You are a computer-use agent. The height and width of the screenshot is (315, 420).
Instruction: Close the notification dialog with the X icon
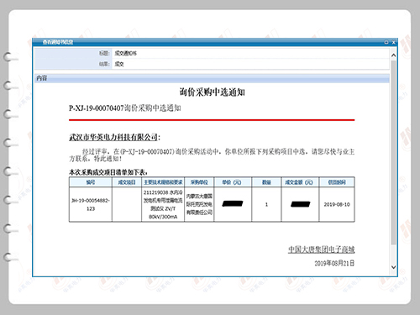pyautogui.click(x=393, y=42)
